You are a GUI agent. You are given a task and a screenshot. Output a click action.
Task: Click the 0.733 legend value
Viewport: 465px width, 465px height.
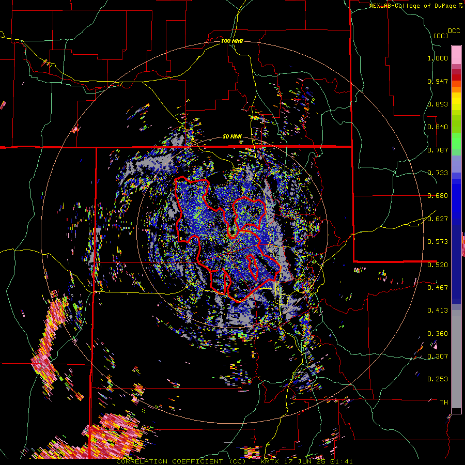click(438, 173)
